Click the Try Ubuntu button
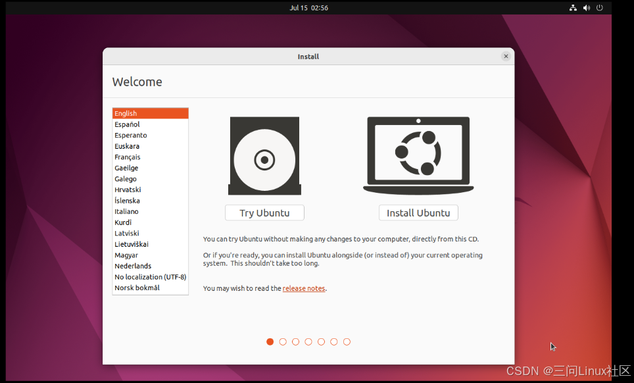Image resolution: width=634 pixels, height=383 pixels. click(264, 213)
